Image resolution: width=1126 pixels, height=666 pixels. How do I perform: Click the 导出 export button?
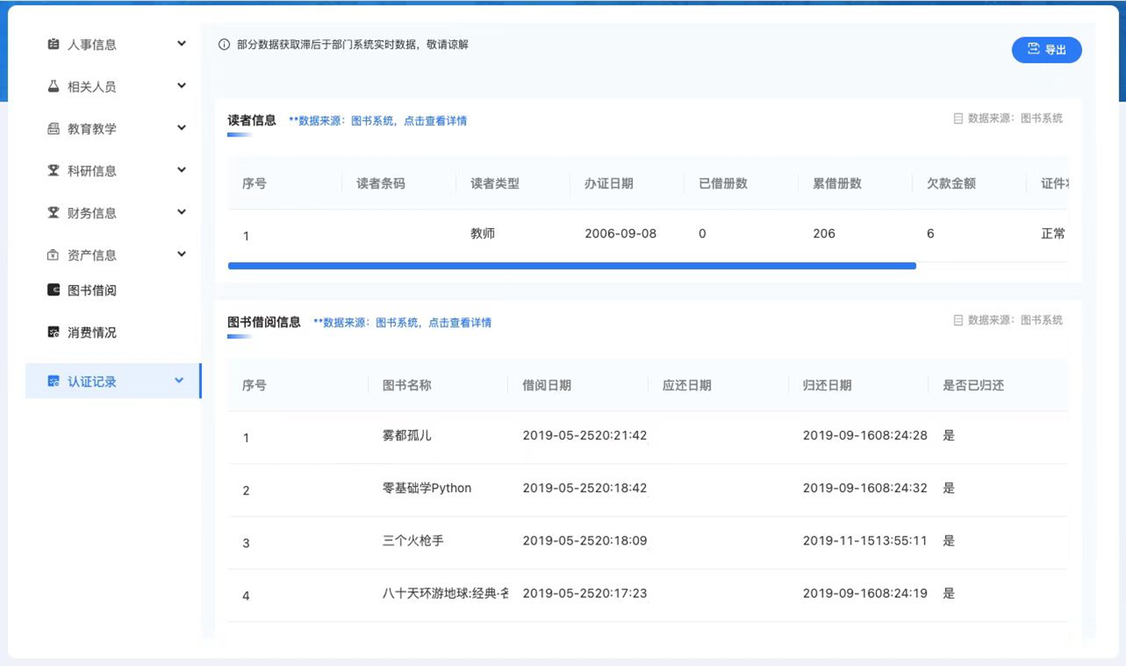pyautogui.click(x=1046, y=50)
